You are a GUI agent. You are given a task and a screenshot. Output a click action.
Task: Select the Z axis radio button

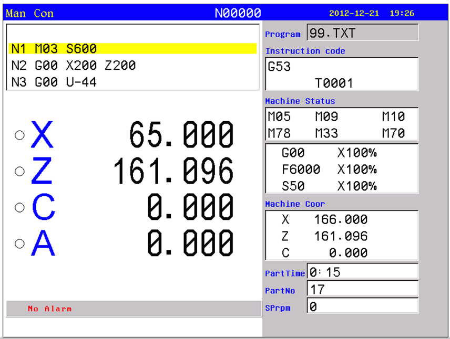pos(19,171)
